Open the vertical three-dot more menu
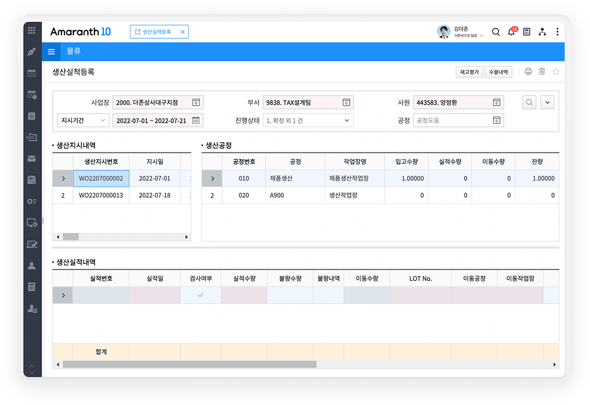Image resolution: width=590 pixels, height=405 pixels. (x=557, y=32)
